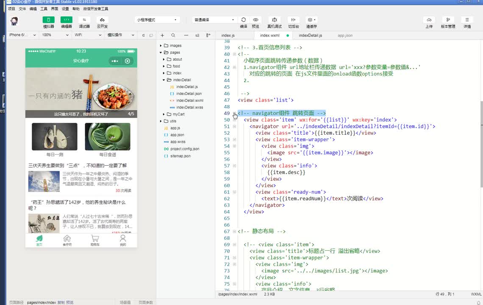This screenshot has width=483, height=305.
Task: Open the 设置 menu
Action: pyautogui.click(x=65, y=8)
